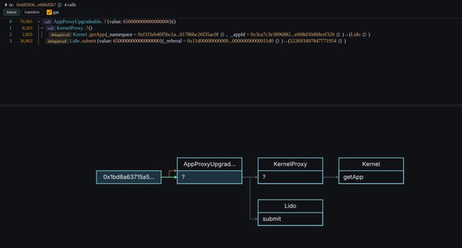462x248 pixels.
Task: Toggle the gas checkbox
Action: pyautogui.click(x=49, y=12)
